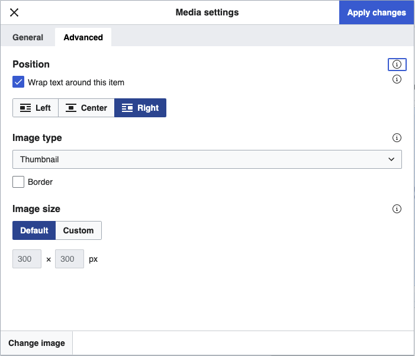Show help info for Image type
This screenshot has width=415, height=356.
pos(397,138)
